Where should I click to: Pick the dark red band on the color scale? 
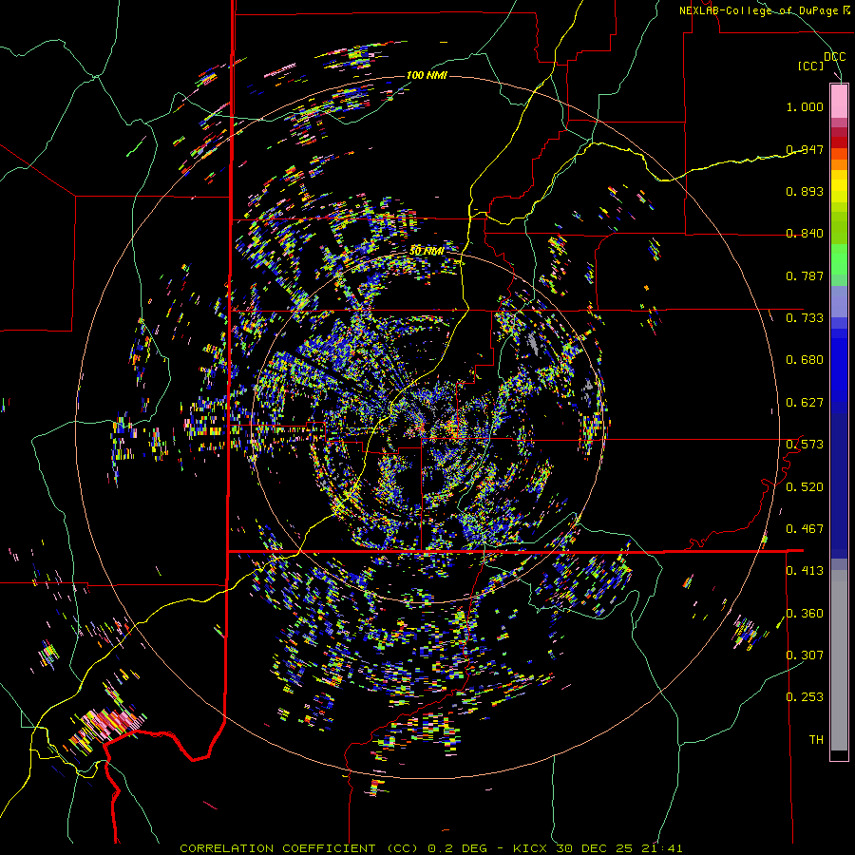point(839,132)
